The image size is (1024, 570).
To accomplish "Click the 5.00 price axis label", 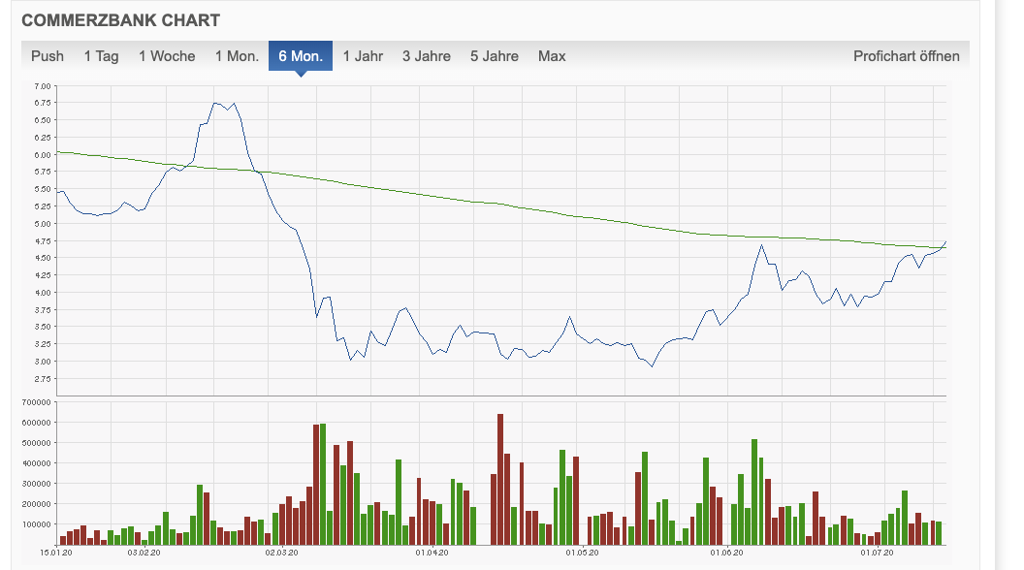I will [43, 224].
